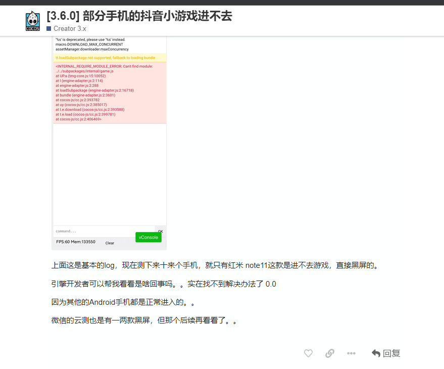Screen dimensions: 444x369
Task: Select line 'macro.DOWNLOAD_MAX_CONCURRENT'
Action: [89, 44]
